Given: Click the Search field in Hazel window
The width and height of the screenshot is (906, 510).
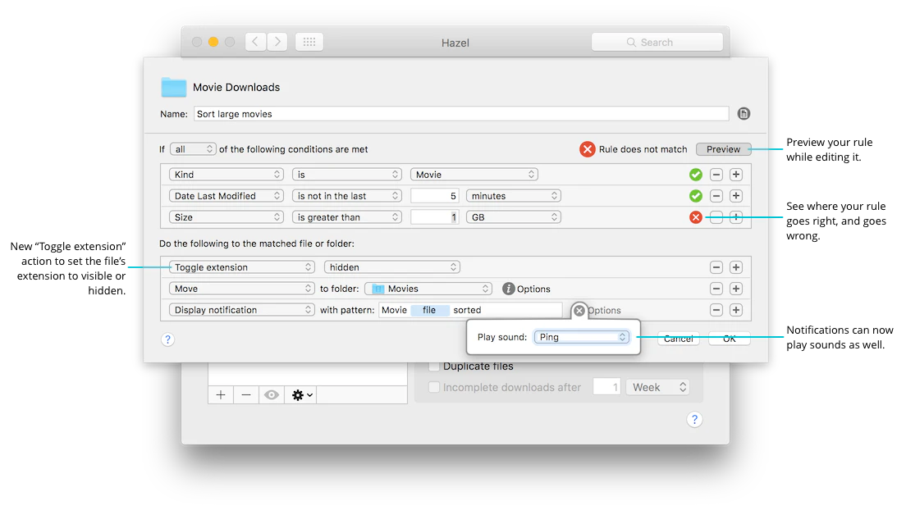Looking at the screenshot, I should click(657, 42).
